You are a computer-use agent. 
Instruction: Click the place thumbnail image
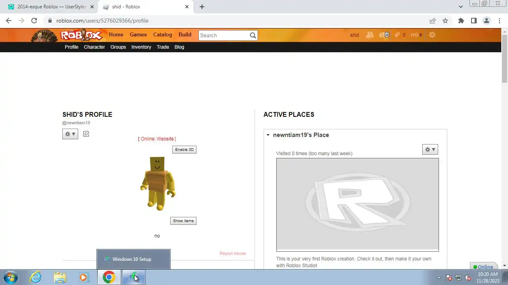tap(358, 205)
